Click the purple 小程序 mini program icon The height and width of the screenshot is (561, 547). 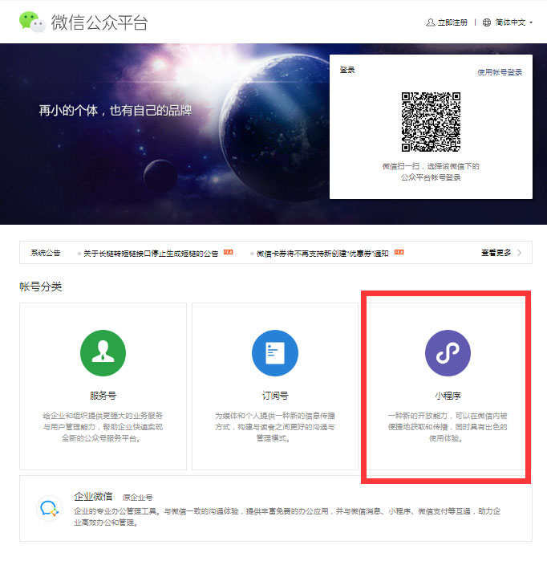pyautogui.click(x=448, y=353)
